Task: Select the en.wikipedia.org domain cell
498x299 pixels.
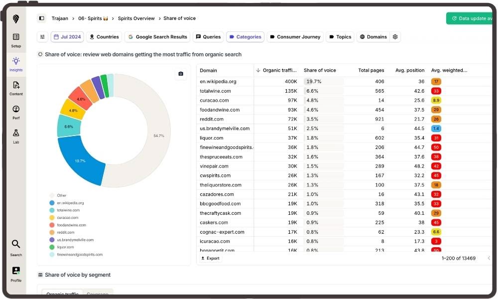Action: click(x=226, y=82)
